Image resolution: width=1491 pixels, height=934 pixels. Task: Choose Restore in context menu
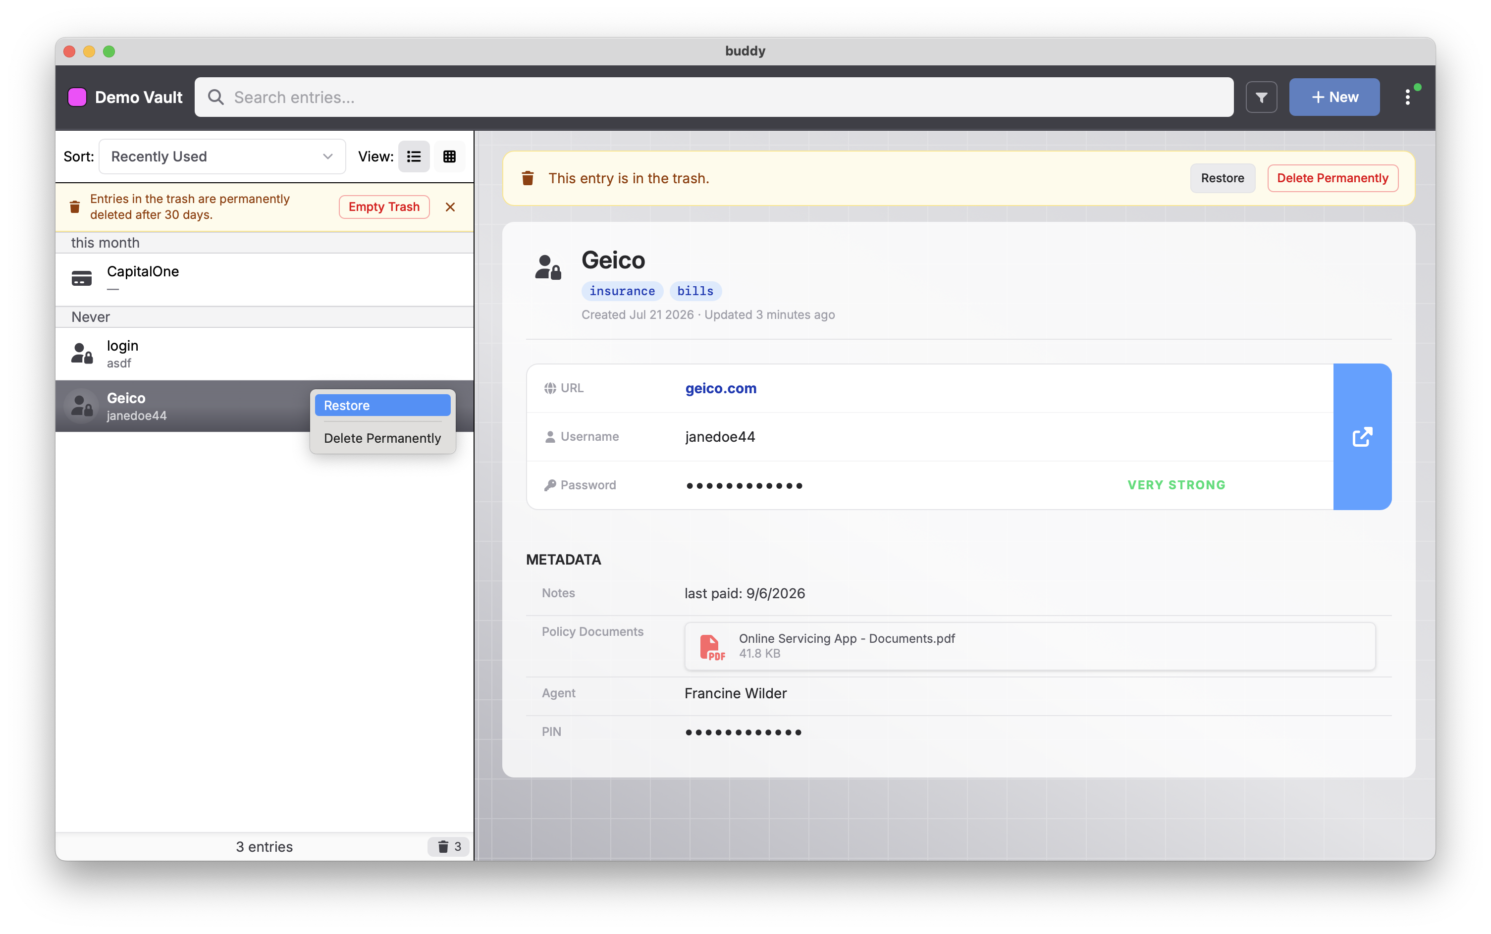coord(382,405)
